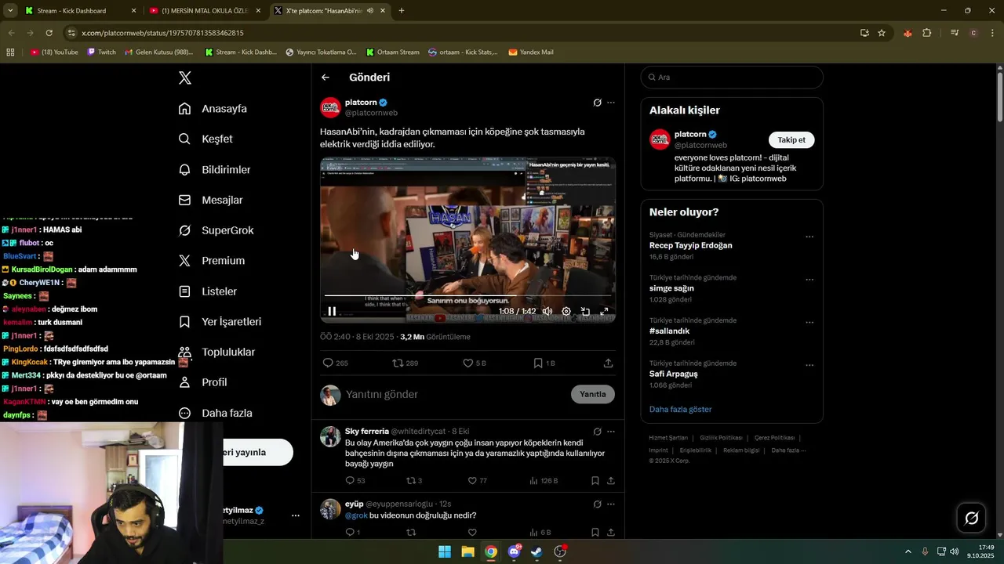Open Grok floating button
This screenshot has height=564, width=1004.
(x=971, y=518)
